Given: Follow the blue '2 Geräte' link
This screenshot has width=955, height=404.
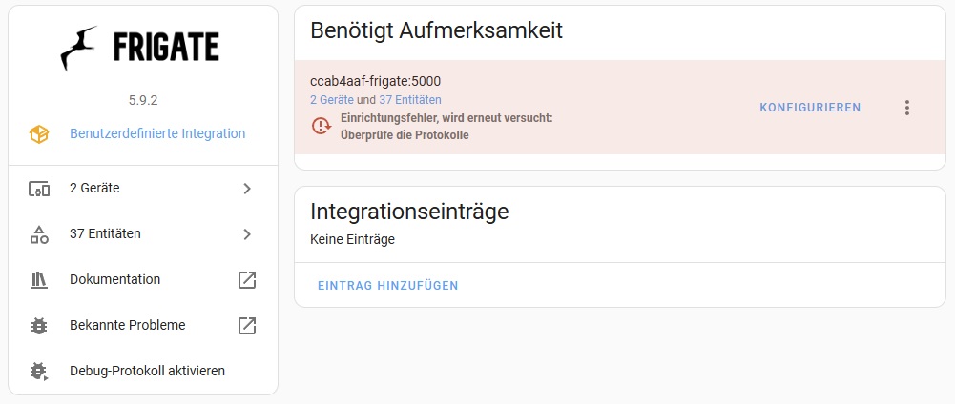Looking at the screenshot, I should [x=331, y=100].
